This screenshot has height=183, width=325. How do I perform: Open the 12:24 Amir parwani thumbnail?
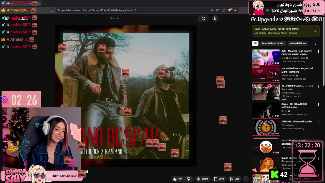click(x=266, y=92)
